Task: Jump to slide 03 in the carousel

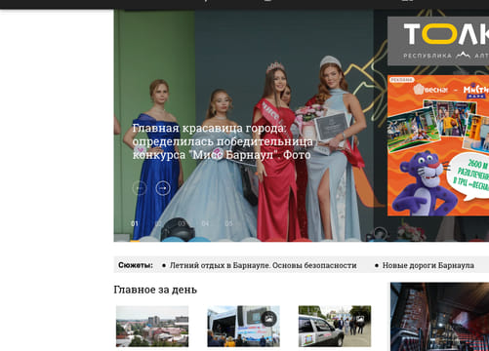Action: click(x=182, y=223)
